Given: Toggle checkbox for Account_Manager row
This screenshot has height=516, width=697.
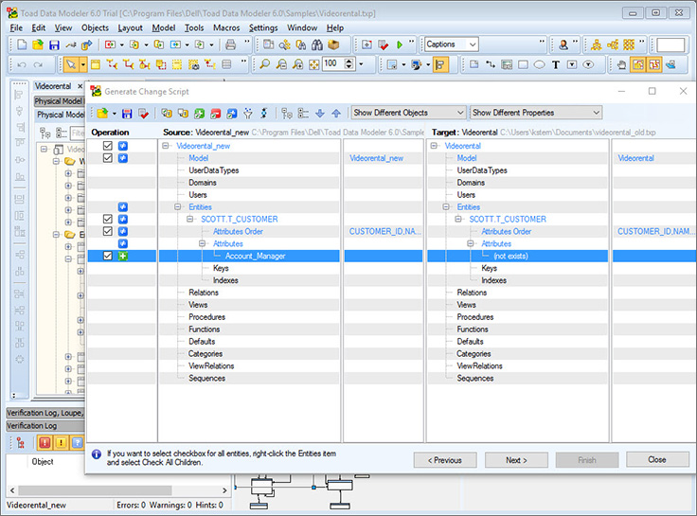Looking at the screenshot, I should 108,256.
